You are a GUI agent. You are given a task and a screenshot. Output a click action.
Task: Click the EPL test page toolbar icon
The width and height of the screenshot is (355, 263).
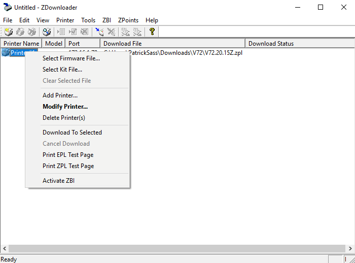tap(125, 32)
